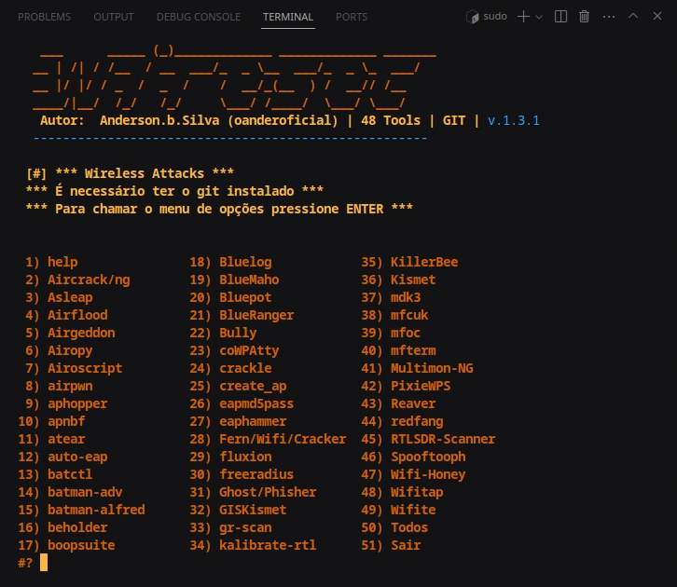Click menu entry '9) aphopper'

point(66,403)
